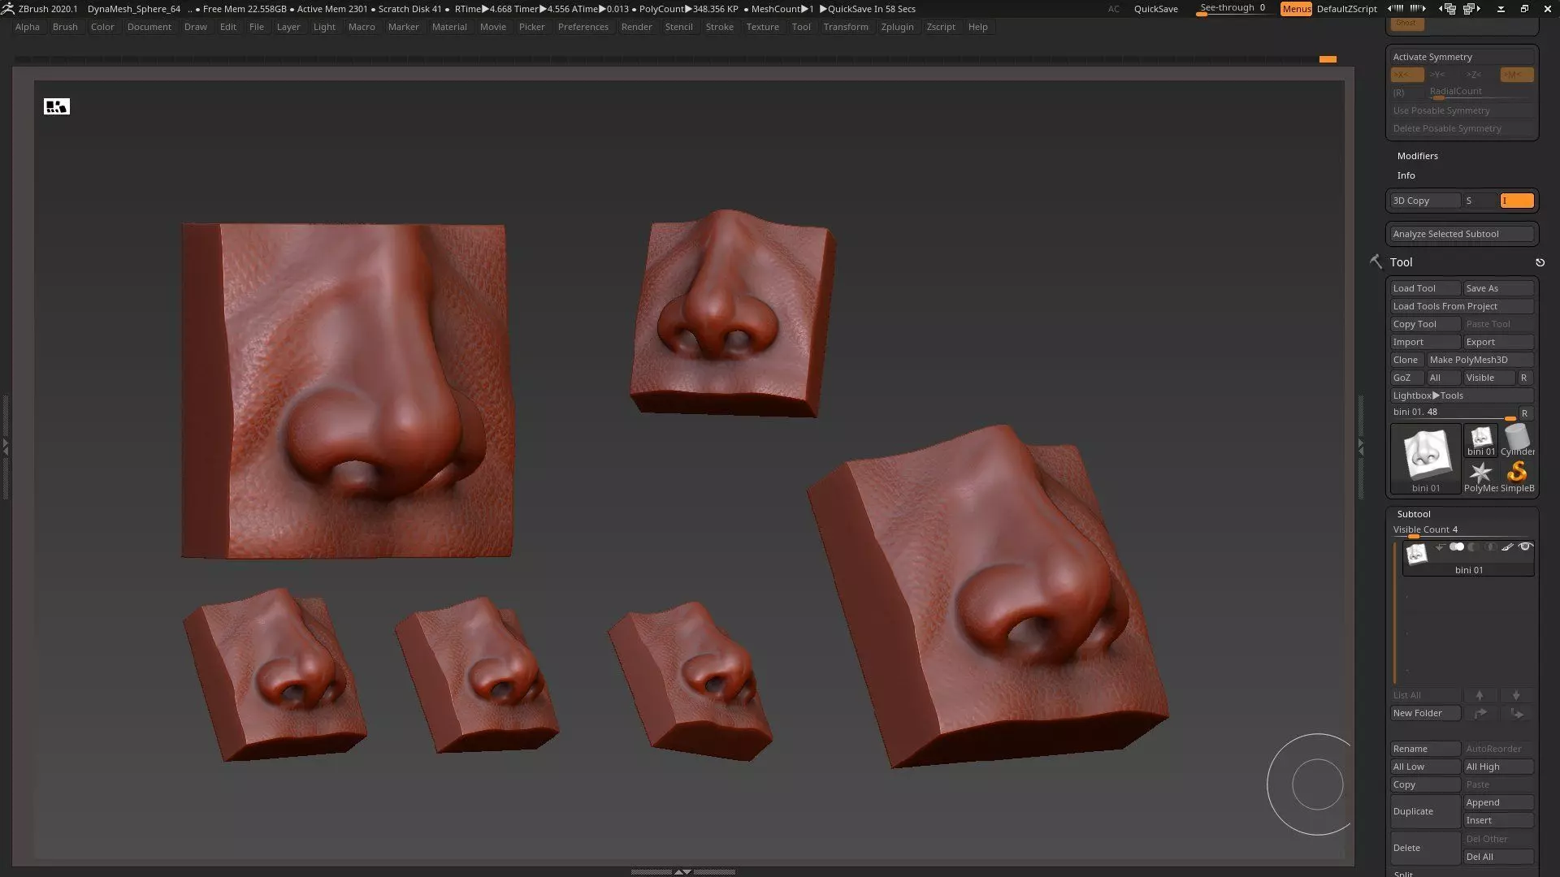Click the select down arrow in Subtool
1560x877 pixels.
pos(1516,695)
